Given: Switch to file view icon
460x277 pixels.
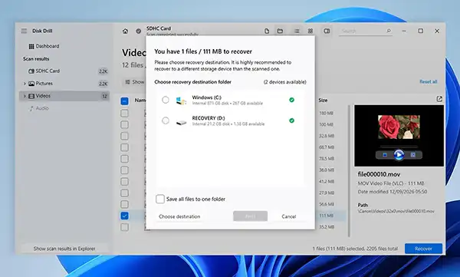Looking at the screenshot, I should (267, 31).
